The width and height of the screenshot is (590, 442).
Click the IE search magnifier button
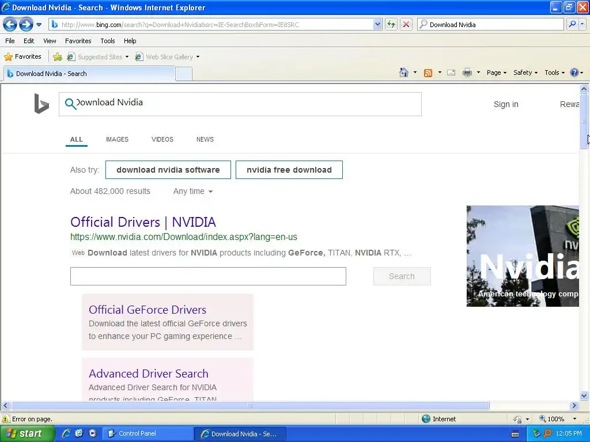click(x=572, y=24)
